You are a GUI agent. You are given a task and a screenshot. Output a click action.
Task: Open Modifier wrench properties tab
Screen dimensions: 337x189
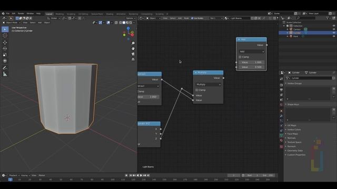tap(281, 116)
